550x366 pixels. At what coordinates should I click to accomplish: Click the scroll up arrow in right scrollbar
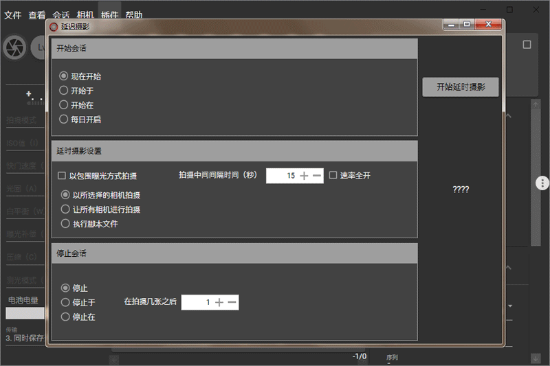pyautogui.click(x=536, y=105)
